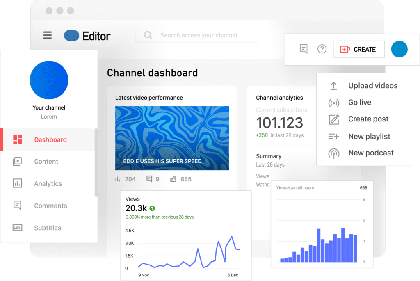Open Comments section in sidebar
The image size is (420, 281).
[50, 206]
